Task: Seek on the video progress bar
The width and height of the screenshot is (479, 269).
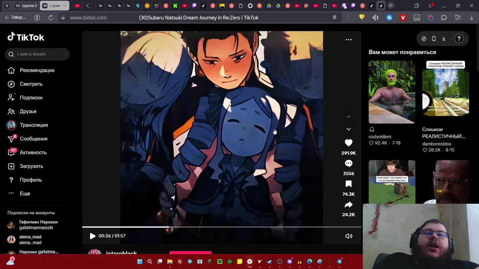Action: [x=222, y=227]
